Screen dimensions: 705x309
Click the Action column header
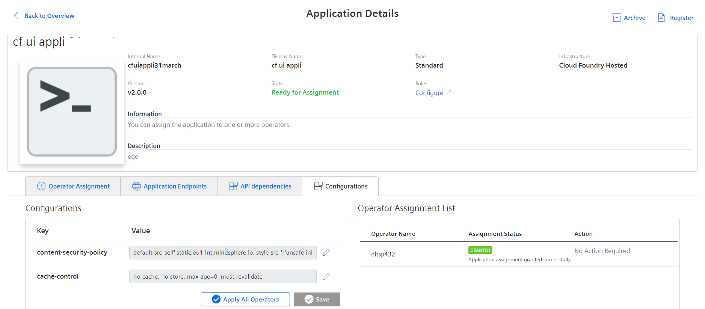click(583, 234)
